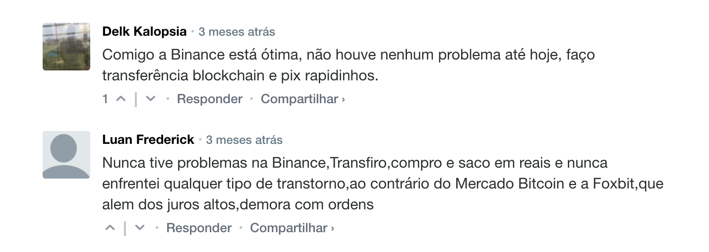Viewport: 709px width, 252px height.
Task: Click Delk's comment text about Binance ótima
Action: click(349, 65)
